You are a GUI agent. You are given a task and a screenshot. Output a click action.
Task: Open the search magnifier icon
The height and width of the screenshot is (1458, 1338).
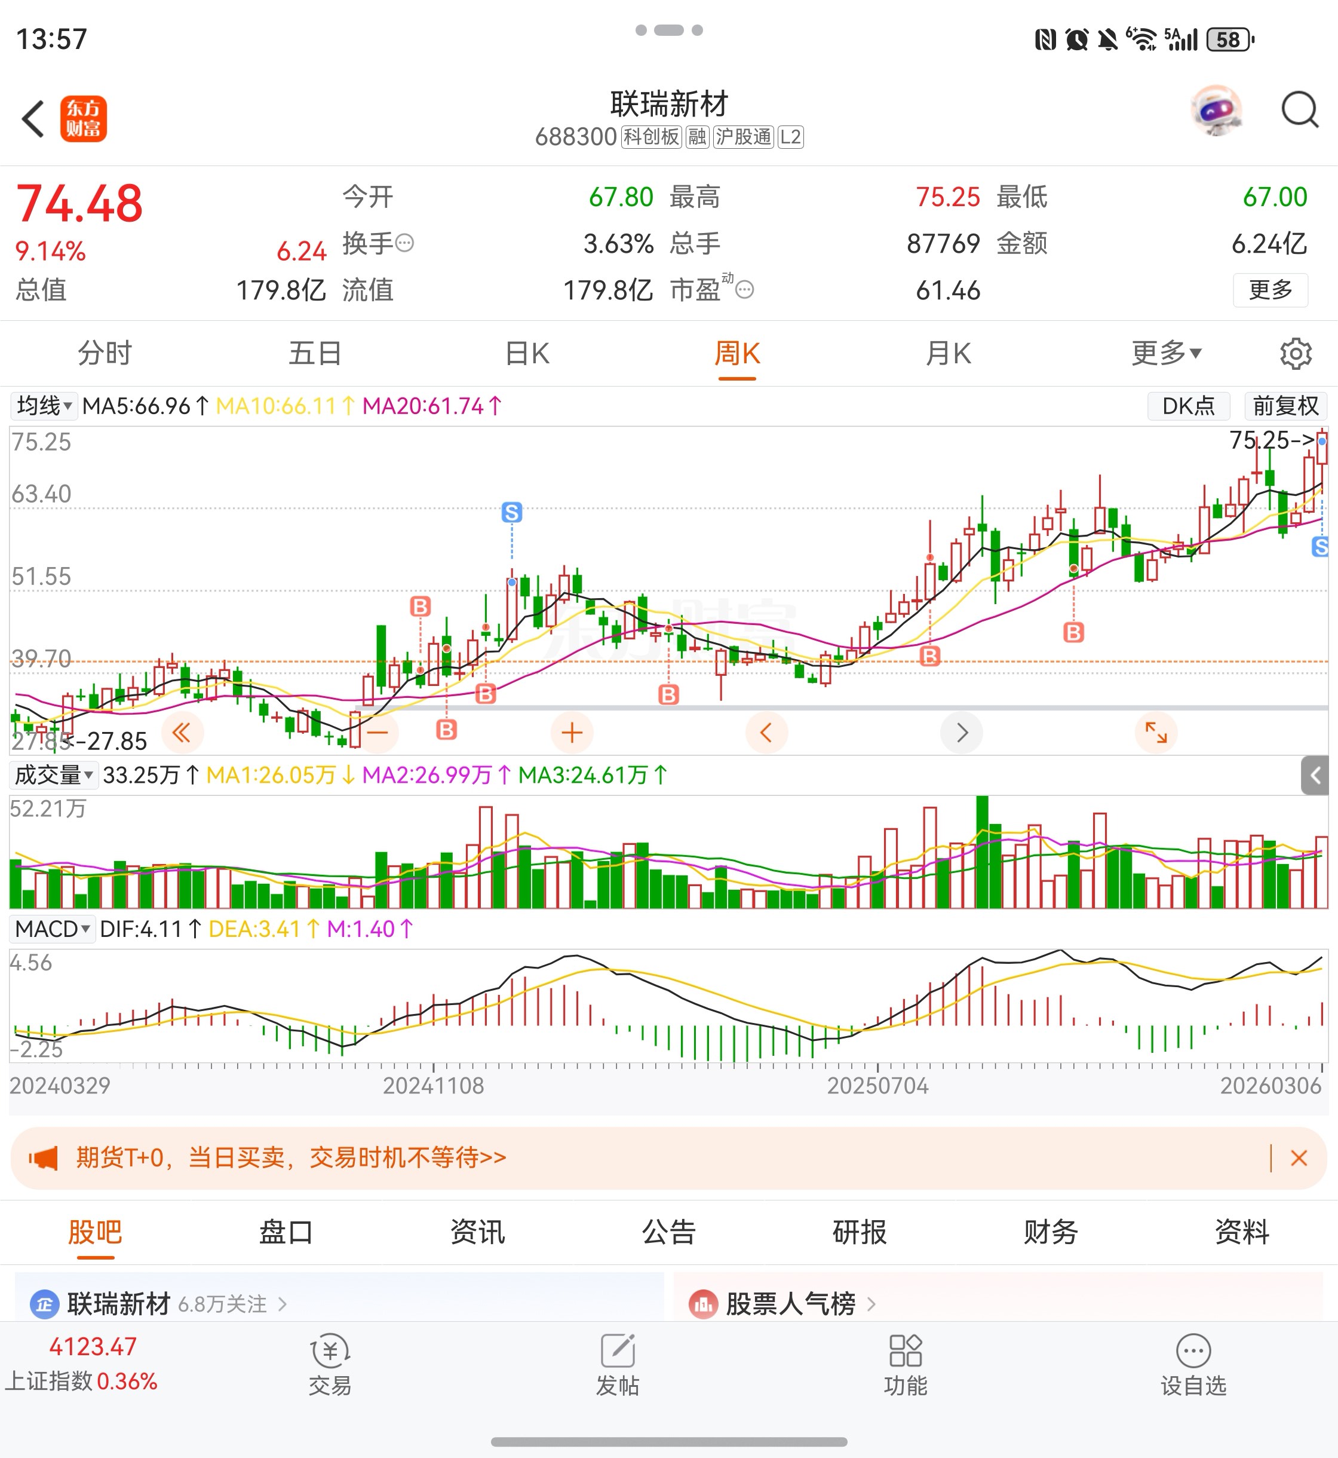click(1299, 111)
